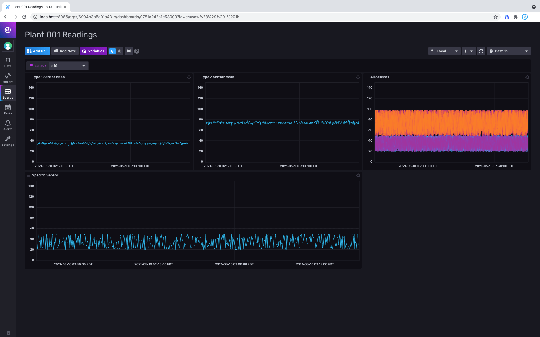
Task: Click the Plant 001 Readings dashboard title
Action: point(61,35)
